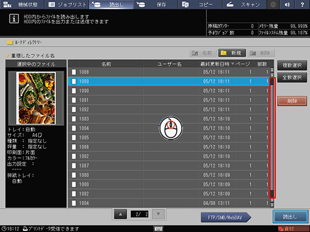The image size is (310, 232).
Task: Jump to list end with the bottommost scroll arrow
Action: tap(272, 205)
